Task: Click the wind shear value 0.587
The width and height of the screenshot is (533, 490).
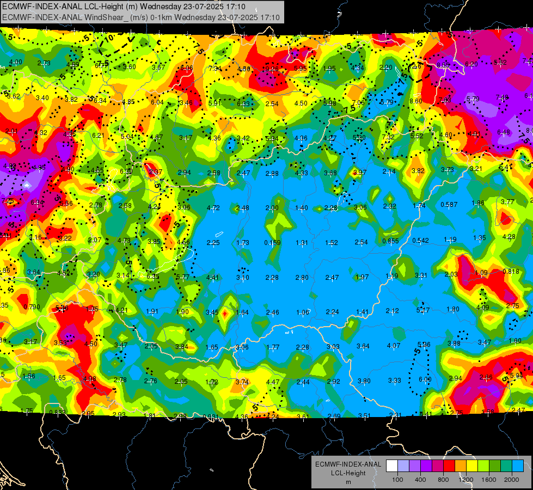Action: pyautogui.click(x=449, y=204)
